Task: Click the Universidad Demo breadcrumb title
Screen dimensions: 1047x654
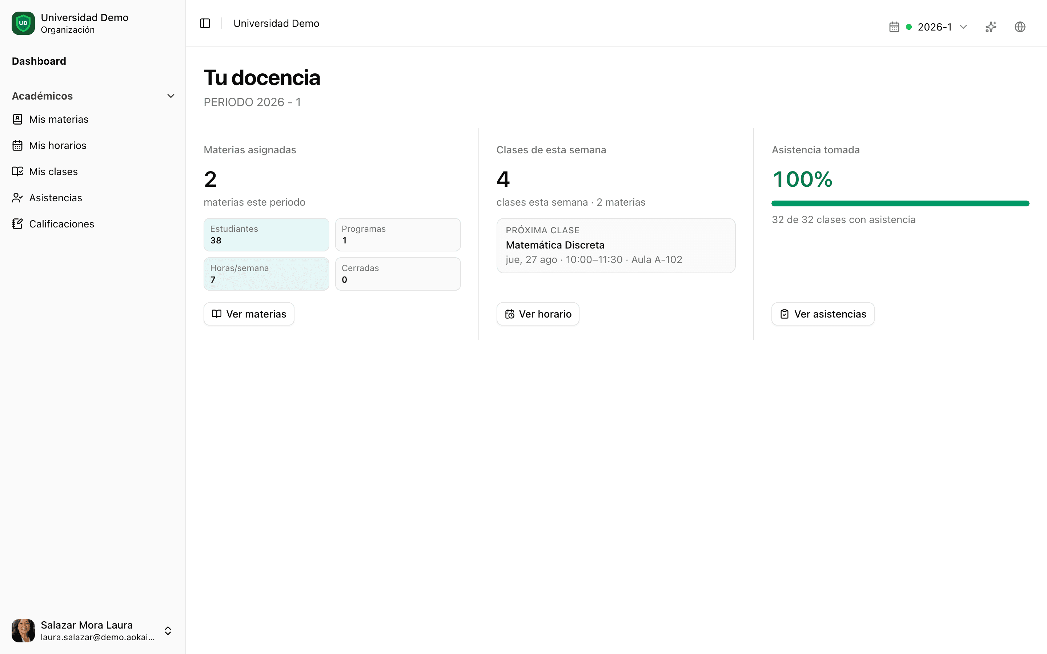Action: pyautogui.click(x=276, y=23)
